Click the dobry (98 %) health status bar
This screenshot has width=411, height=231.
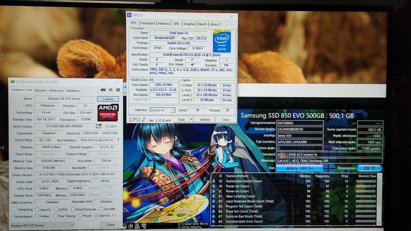point(299,168)
